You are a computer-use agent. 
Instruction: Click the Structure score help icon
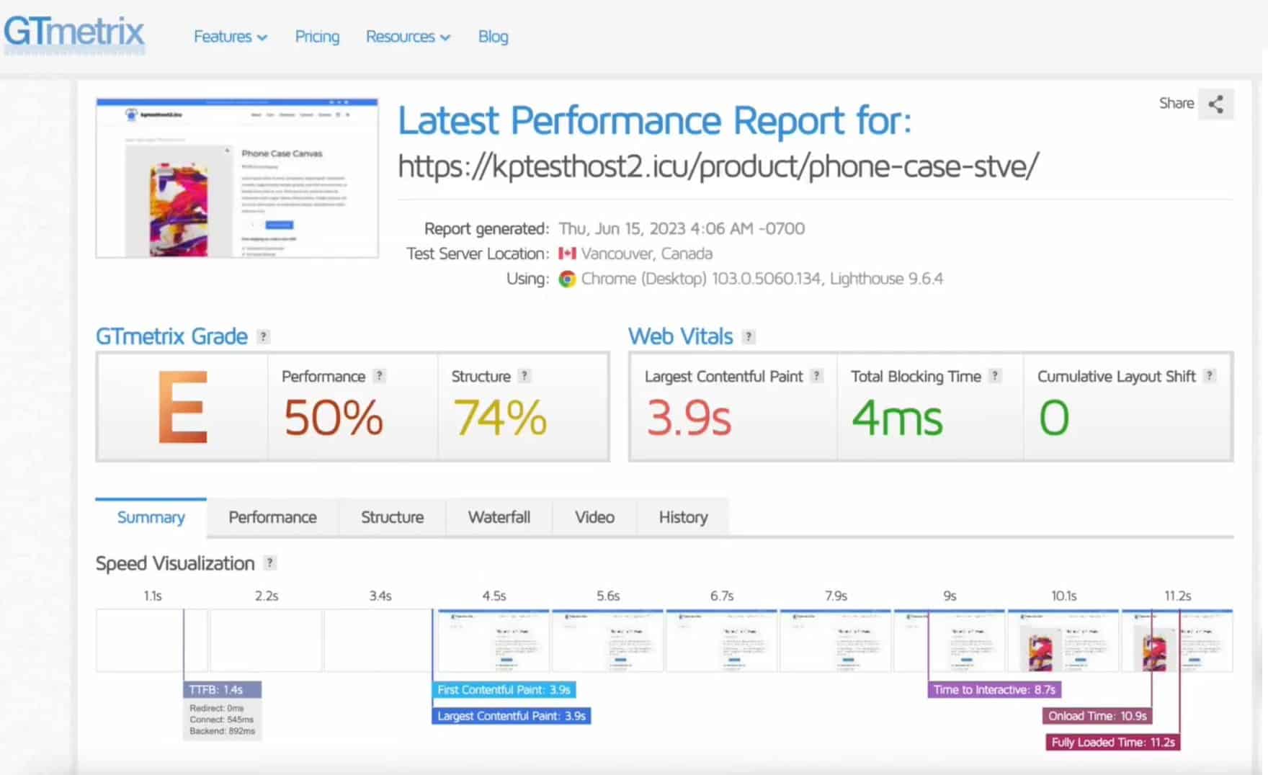pos(524,376)
